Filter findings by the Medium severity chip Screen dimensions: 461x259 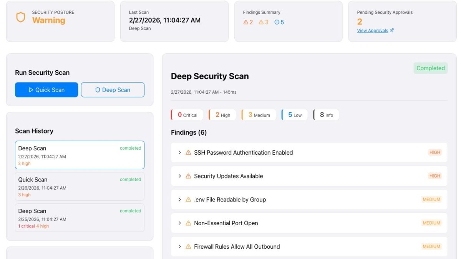click(259, 115)
